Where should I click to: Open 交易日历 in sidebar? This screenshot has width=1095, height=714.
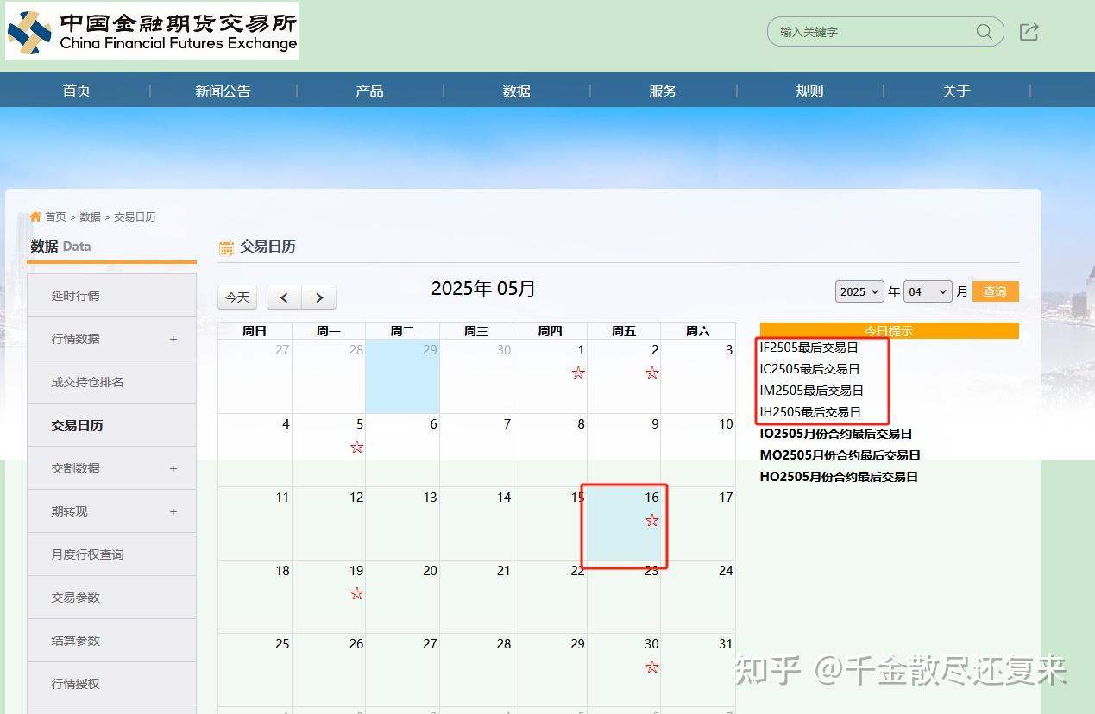(x=111, y=425)
